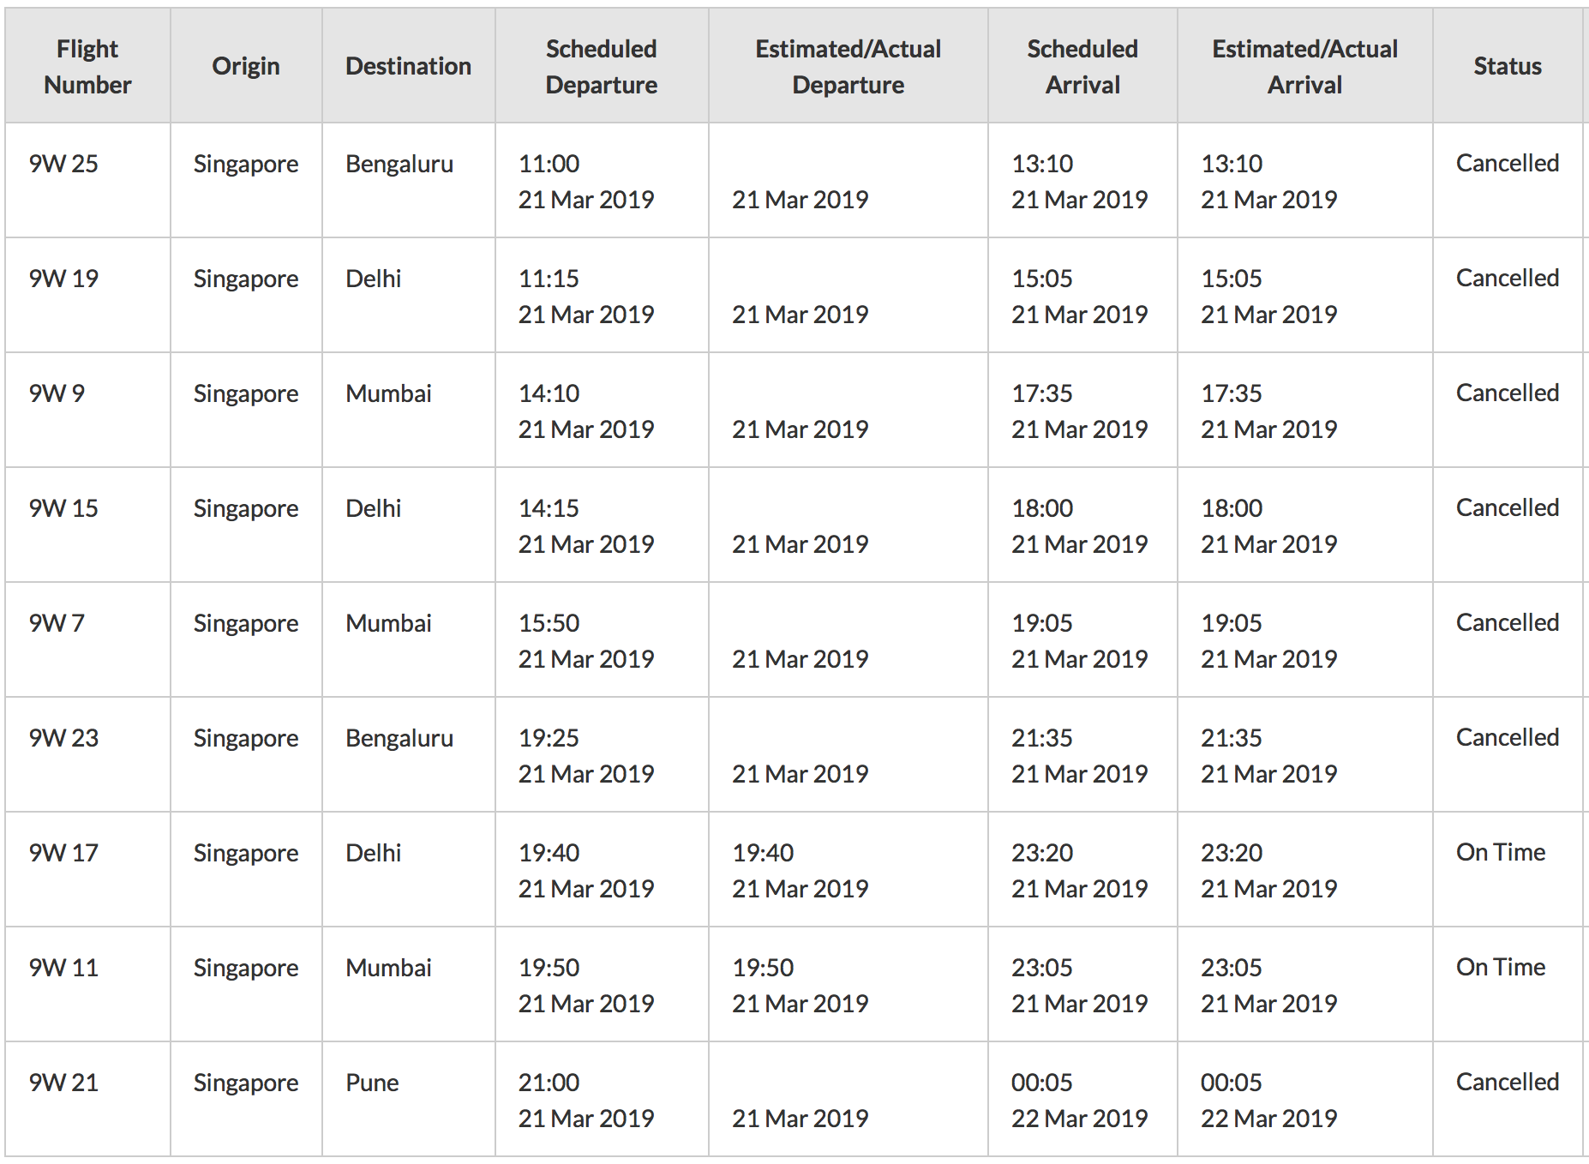Click the Destination column header
The height and width of the screenshot is (1164, 1589).
pos(408,67)
